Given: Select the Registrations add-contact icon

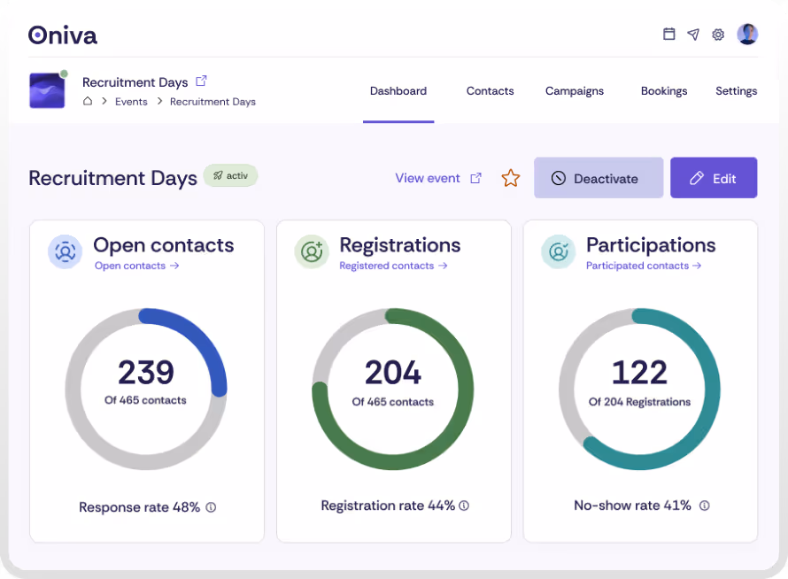Looking at the screenshot, I should point(311,251).
